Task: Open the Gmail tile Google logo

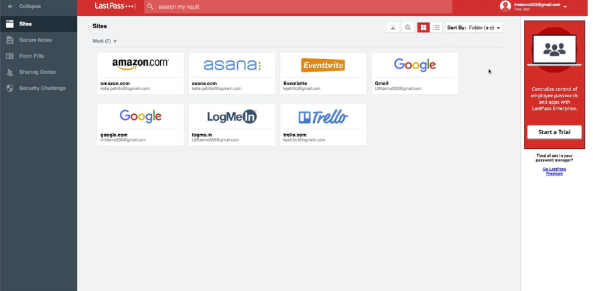Action: pos(415,65)
